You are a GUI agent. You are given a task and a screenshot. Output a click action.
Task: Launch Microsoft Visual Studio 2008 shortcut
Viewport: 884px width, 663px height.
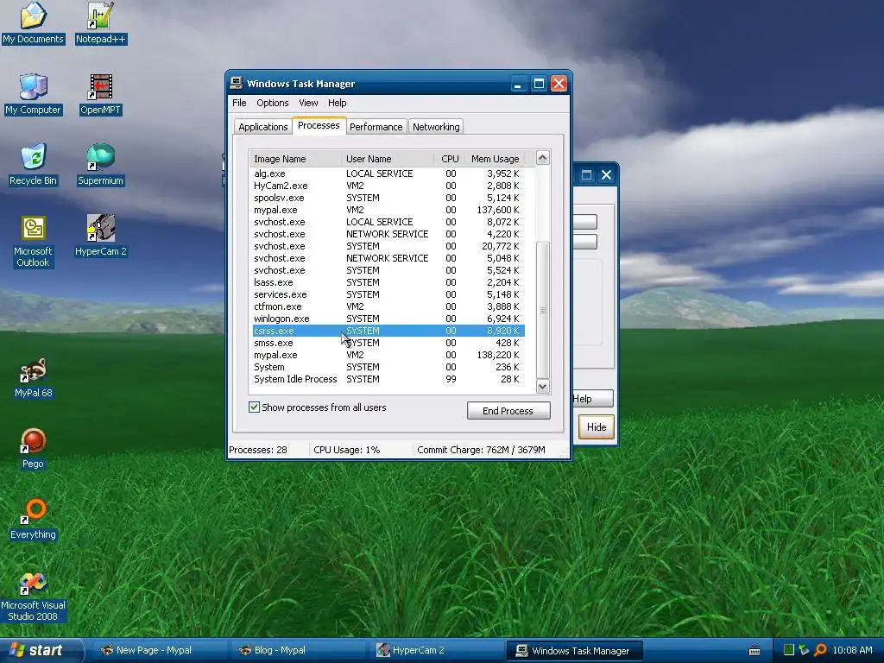(33, 597)
